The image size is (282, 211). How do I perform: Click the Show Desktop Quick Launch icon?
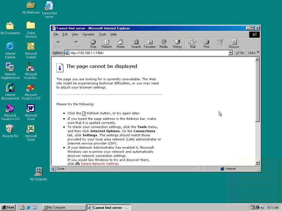coord(22,207)
